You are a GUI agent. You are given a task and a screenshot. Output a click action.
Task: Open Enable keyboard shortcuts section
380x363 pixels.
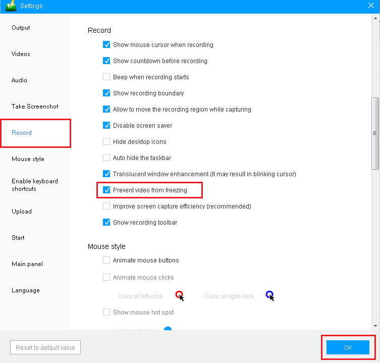[x=35, y=185]
